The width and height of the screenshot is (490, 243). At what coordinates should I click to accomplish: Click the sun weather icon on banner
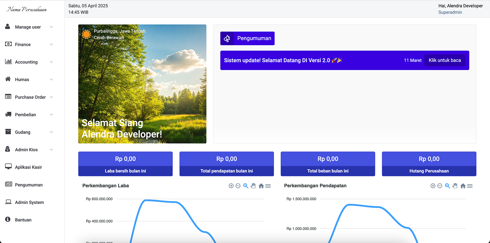pyautogui.click(x=86, y=34)
